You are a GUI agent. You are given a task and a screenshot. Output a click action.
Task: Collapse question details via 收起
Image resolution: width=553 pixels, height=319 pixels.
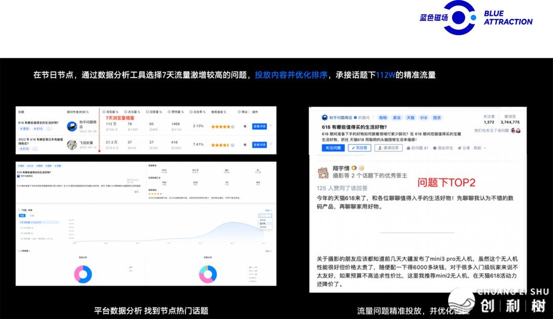tap(480, 148)
